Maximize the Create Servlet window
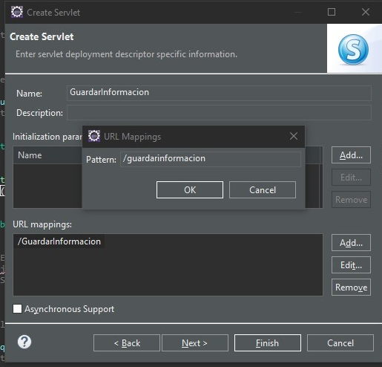 (332, 12)
